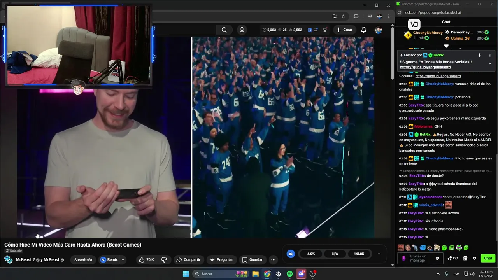Open Chrome three-dot menu

389,16
